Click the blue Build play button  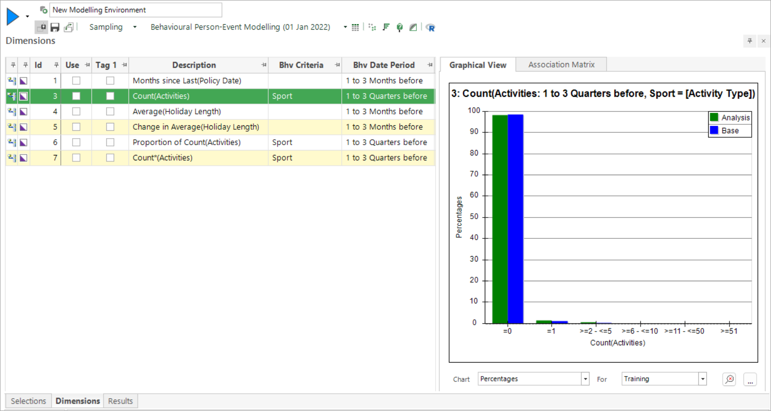coord(13,17)
